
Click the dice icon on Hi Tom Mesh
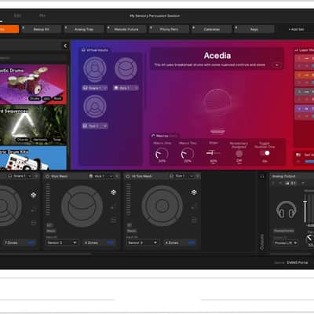[x=194, y=192]
